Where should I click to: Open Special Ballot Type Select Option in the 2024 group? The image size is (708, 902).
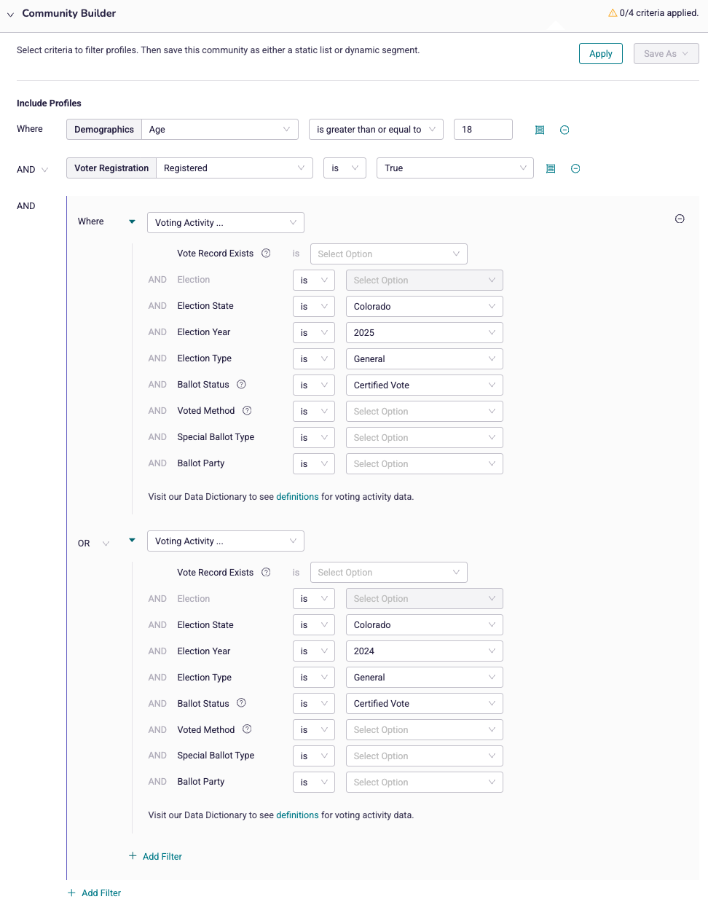[x=425, y=756]
